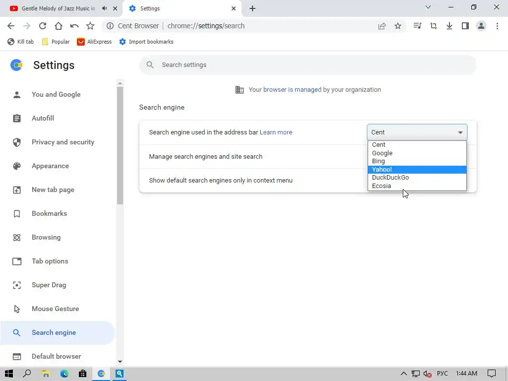The image size is (508, 381).
Task: Toggle the side panel icon
Action: [465, 26]
